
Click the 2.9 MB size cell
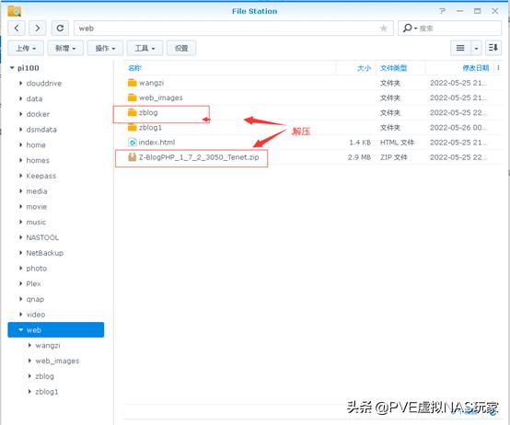pos(359,157)
